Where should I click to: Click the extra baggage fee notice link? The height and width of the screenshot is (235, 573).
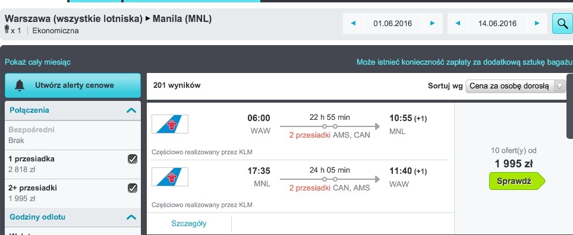point(464,62)
